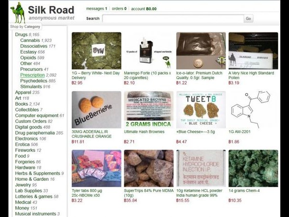Open the Books category
The width and height of the screenshot is (289, 217).
click(x=22, y=104)
